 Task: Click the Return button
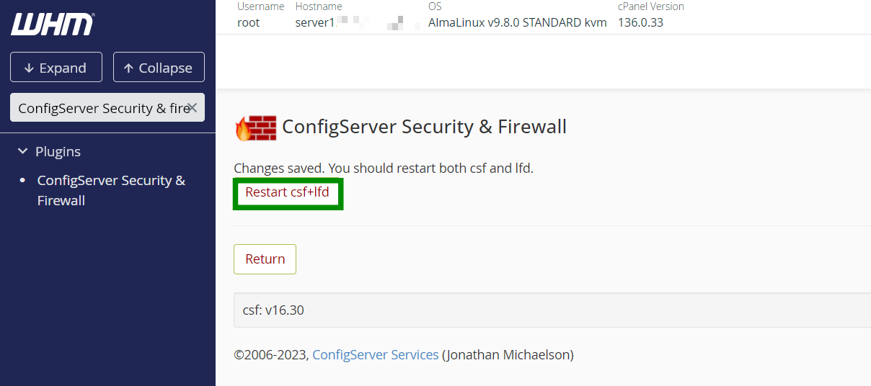click(x=265, y=259)
